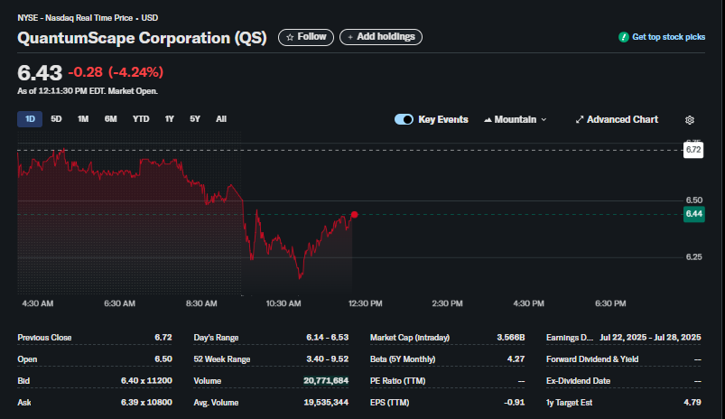Click the Market Cap value 3.566B
The width and height of the screenshot is (725, 419).
pos(511,337)
